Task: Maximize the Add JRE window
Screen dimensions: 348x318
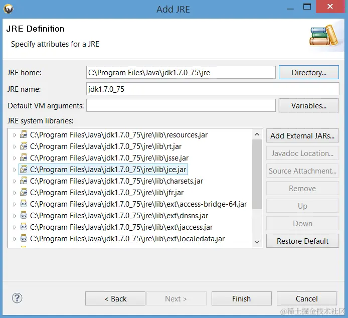Action: 307,7
